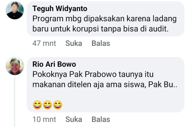Select the comment text about Program mbg
Image resolution: width=190 pixels, height=127 pixels.
coord(104,24)
